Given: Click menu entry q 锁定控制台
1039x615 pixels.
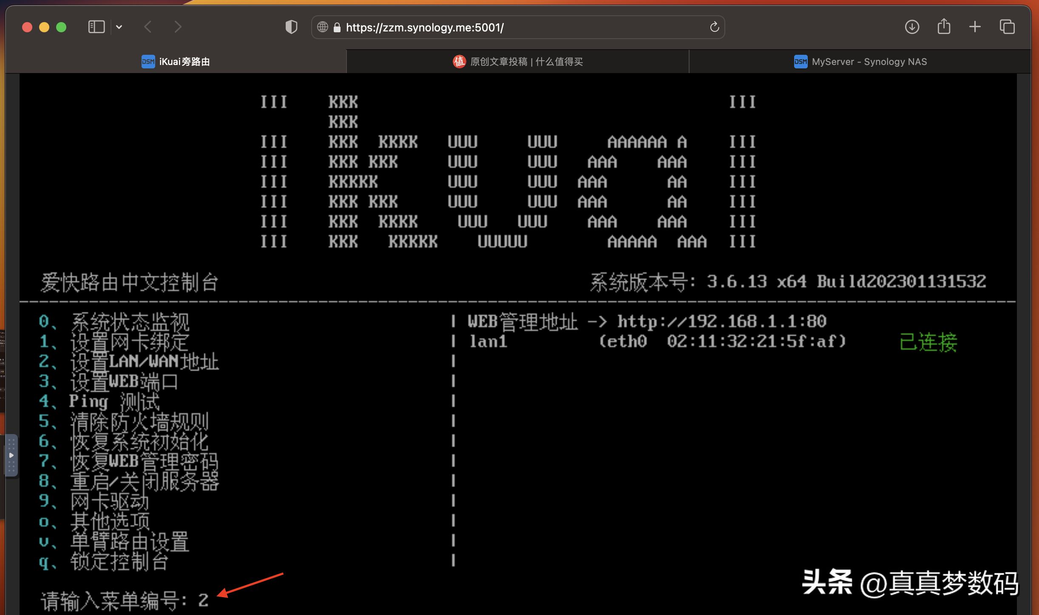Looking at the screenshot, I should [104, 561].
